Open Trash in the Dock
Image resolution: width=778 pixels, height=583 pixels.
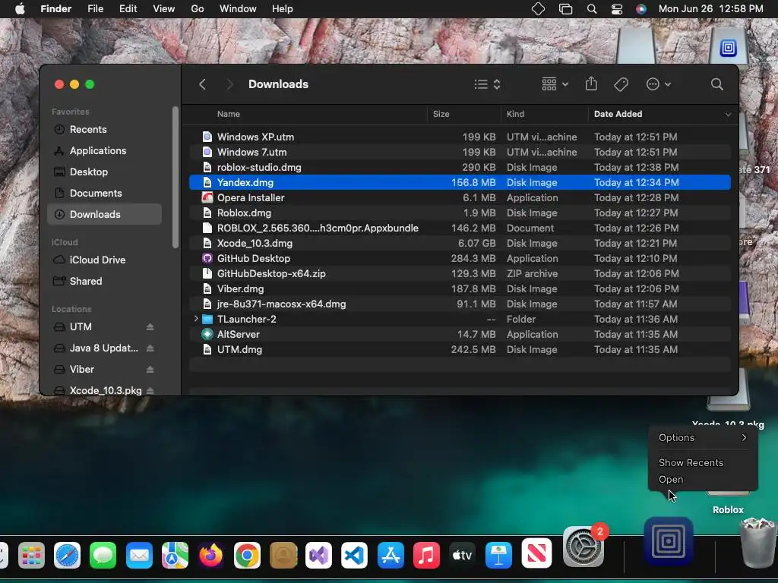[x=757, y=543]
